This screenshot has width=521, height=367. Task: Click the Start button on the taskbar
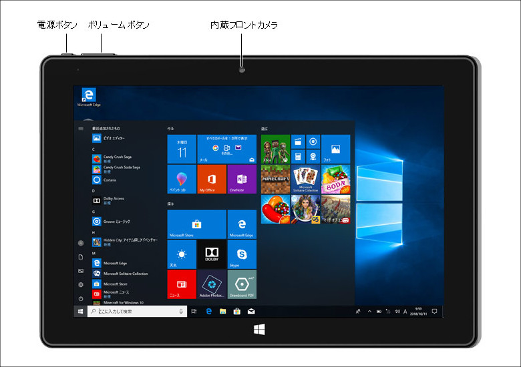(80, 311)
